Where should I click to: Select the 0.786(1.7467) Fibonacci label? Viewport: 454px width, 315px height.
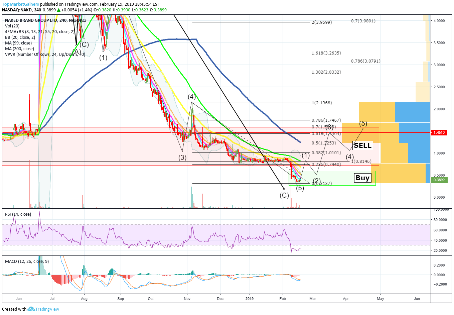click(x=326, y=120)
